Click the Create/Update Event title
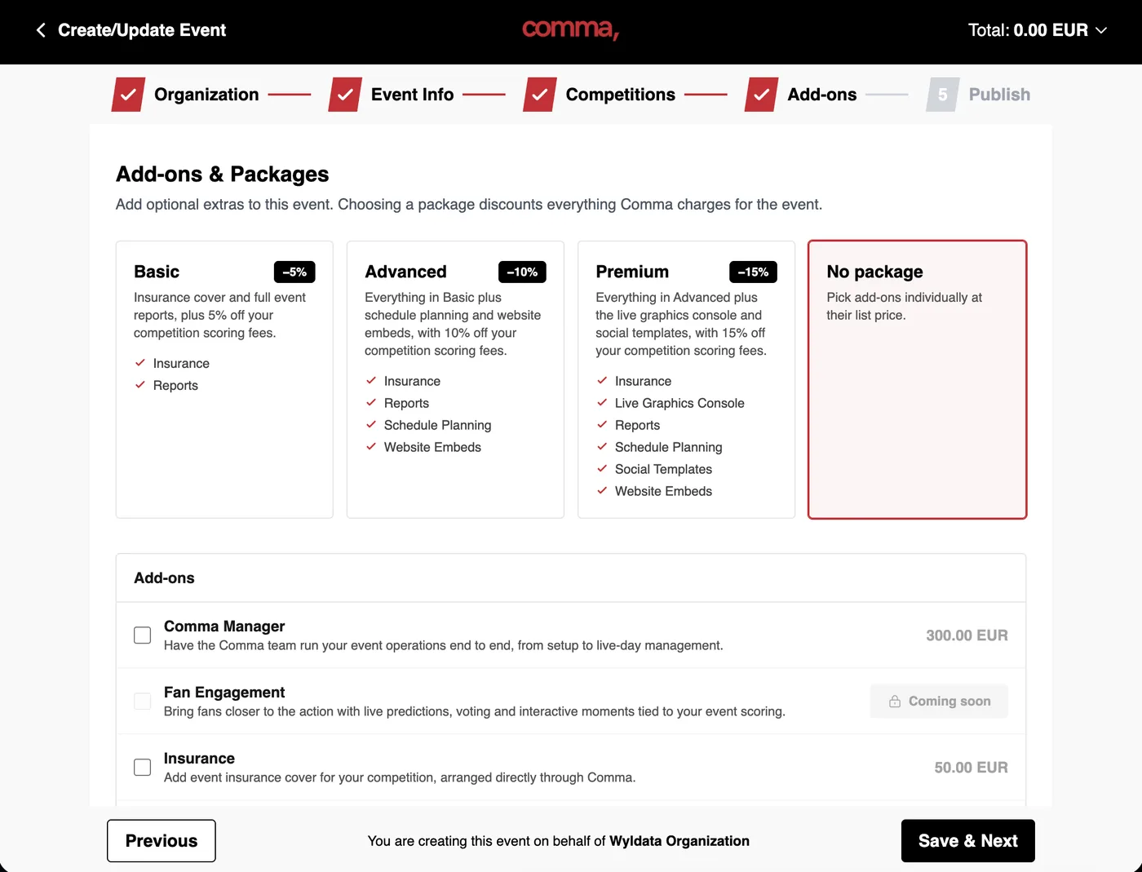 tap(142, 30)
